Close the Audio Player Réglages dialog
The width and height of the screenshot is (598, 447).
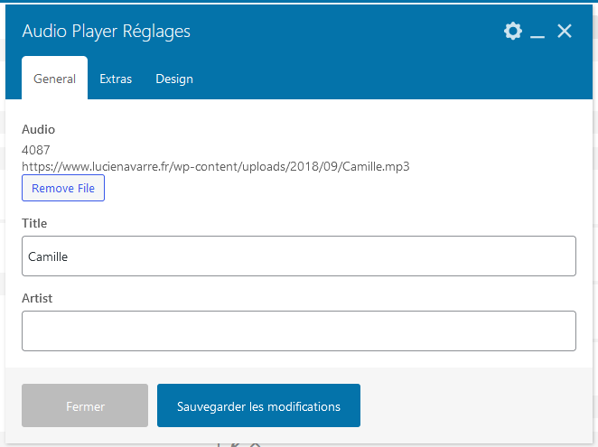pos(565,31)
